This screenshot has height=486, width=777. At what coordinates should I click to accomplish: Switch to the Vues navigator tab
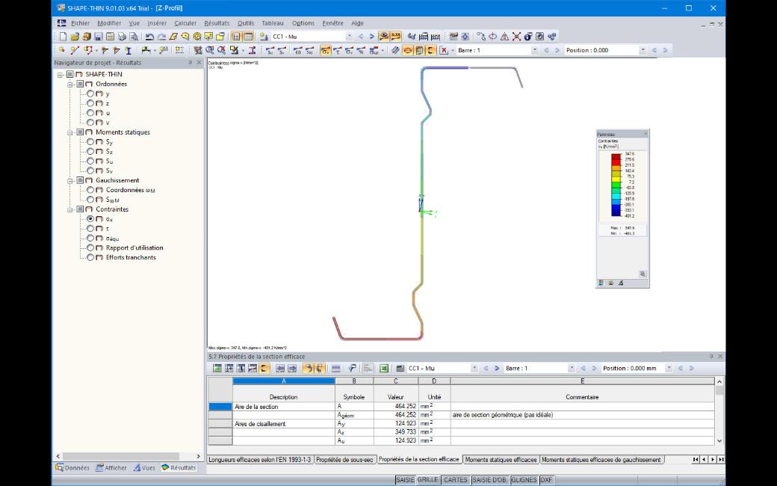pos(144,467)
